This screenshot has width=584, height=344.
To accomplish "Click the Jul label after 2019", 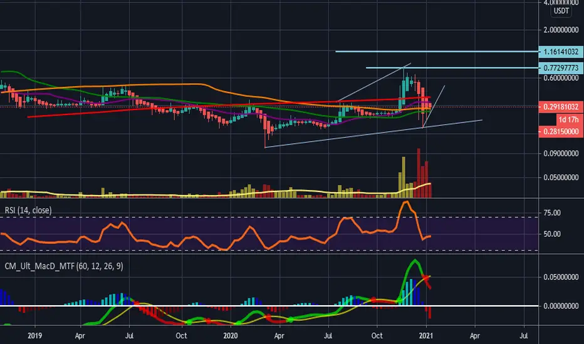I will click(129, 336).
